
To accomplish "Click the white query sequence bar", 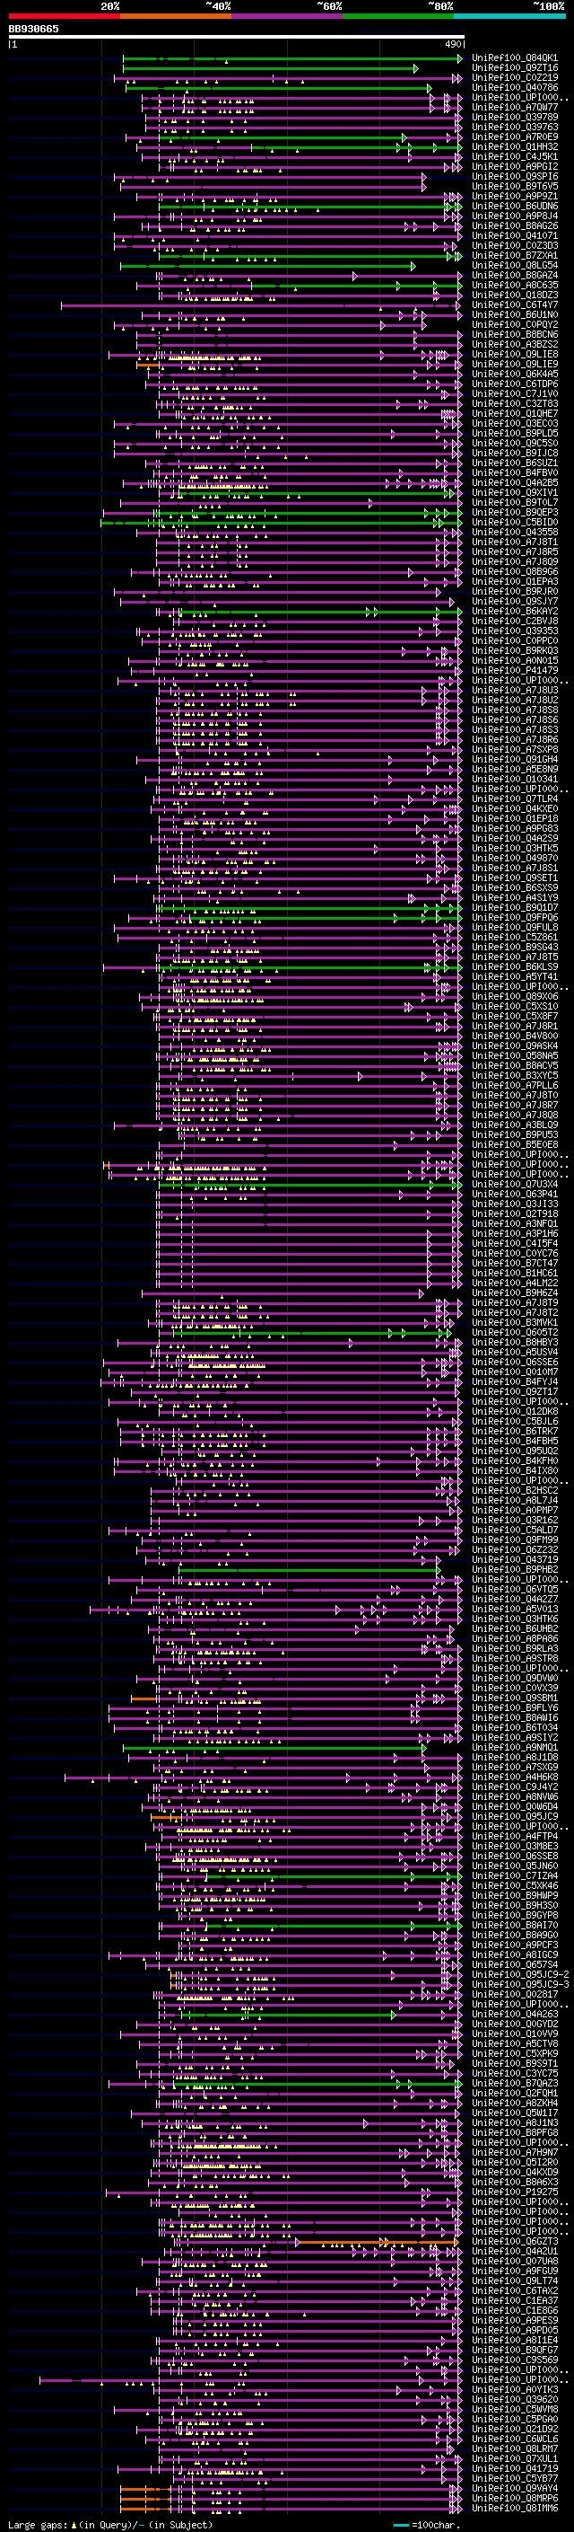I will [x=236, y=36].
